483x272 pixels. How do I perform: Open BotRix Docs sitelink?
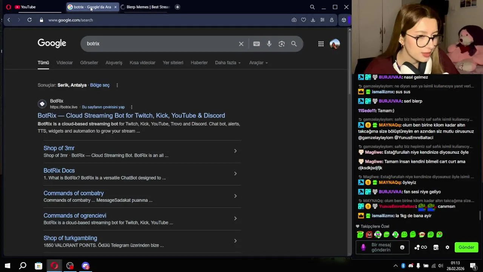point(59,171)
